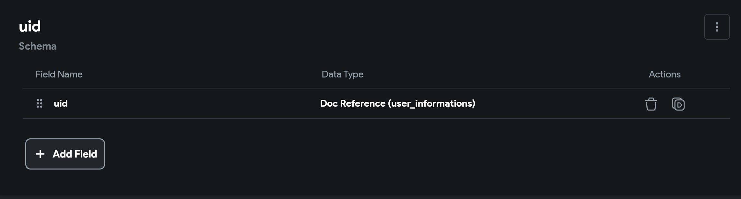Click the Actions column header
This screenshot has height=199, width=741.
[665, 74]
